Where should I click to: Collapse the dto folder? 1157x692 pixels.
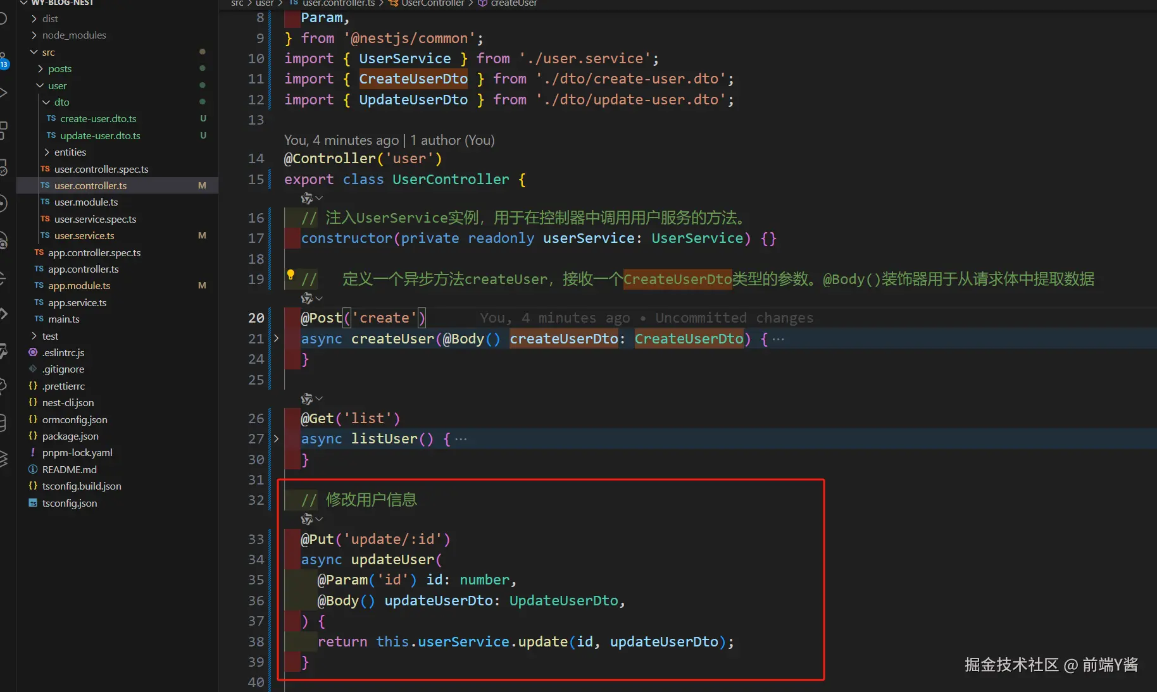(x=46, y=102)
